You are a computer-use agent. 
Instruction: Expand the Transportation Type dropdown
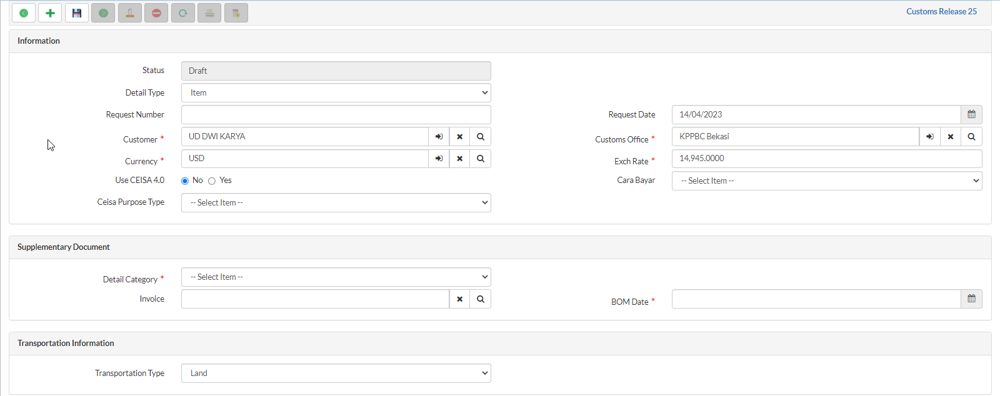(336, 374)
